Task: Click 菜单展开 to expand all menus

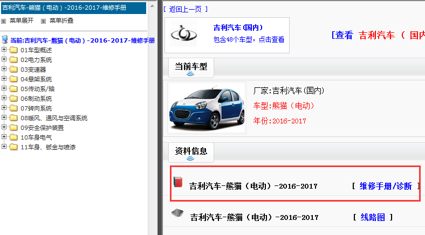Action: click(22, 21)
